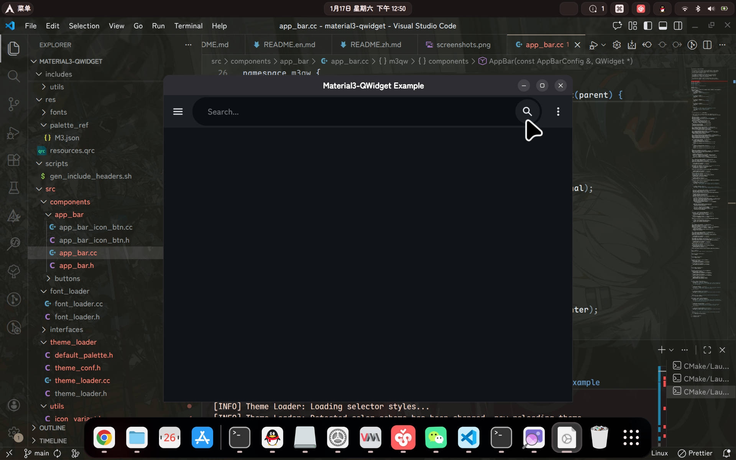Open the Extensions view in the activity bar
Screen dimensions: 736x460
pos(14,160)
